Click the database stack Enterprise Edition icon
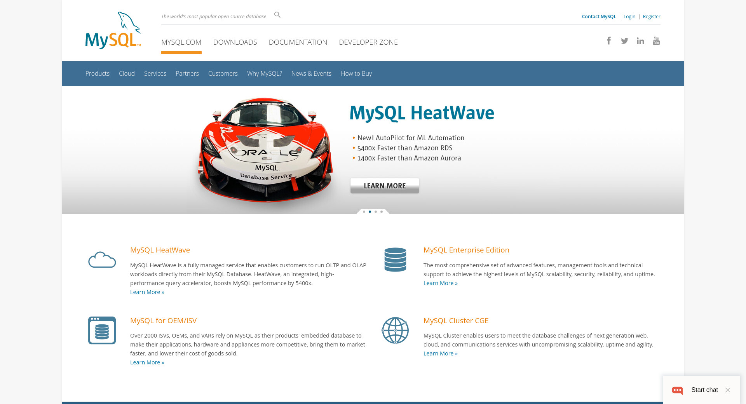The width and height of the screenshot is (746, 404). 395,259
